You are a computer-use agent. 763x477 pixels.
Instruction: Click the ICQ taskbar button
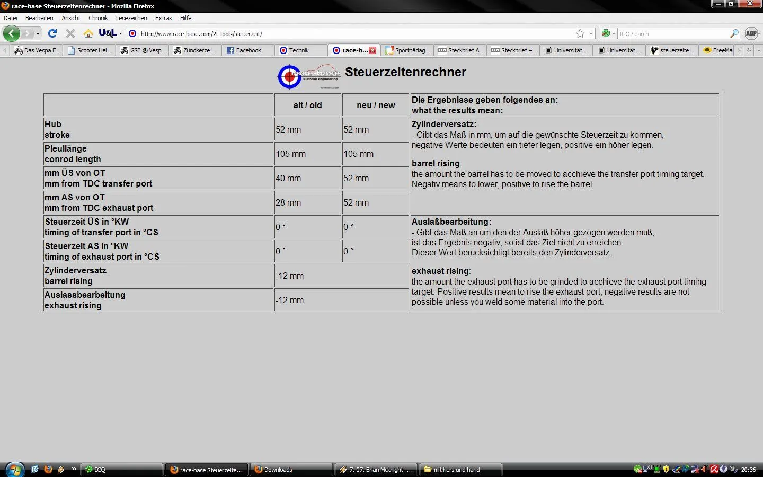[x=122, y=470]
